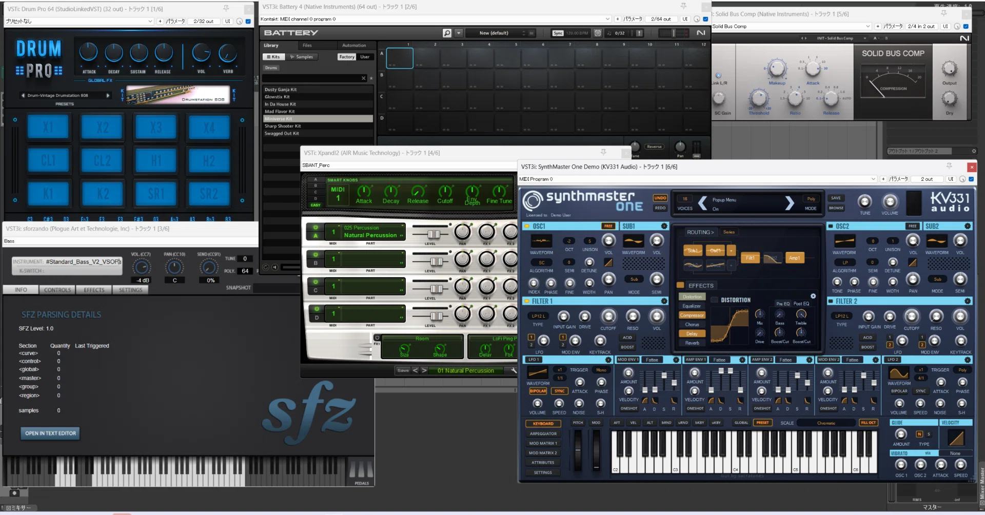Toggle OSC1 on/off in SynthMaster One
This screenshot has height=515, width=985.
(527, 226)
